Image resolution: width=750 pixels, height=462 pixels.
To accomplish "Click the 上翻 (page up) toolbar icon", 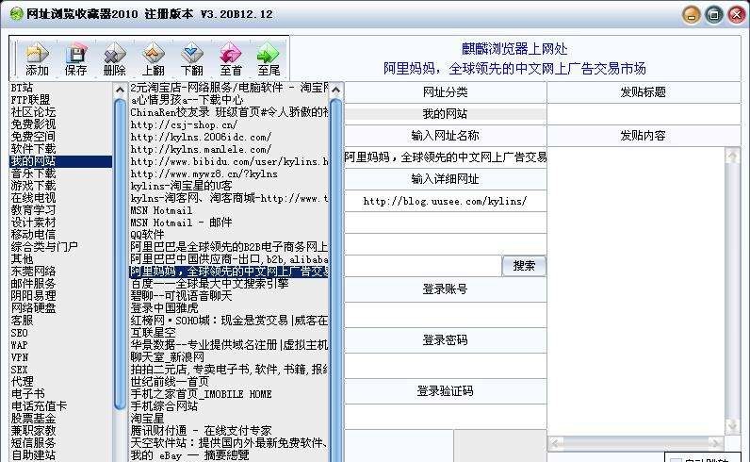I will [x=154, y=59].
